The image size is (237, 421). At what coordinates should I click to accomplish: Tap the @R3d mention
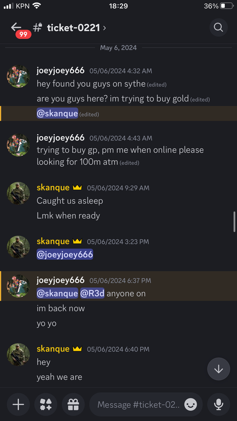[x=92, y=293]
